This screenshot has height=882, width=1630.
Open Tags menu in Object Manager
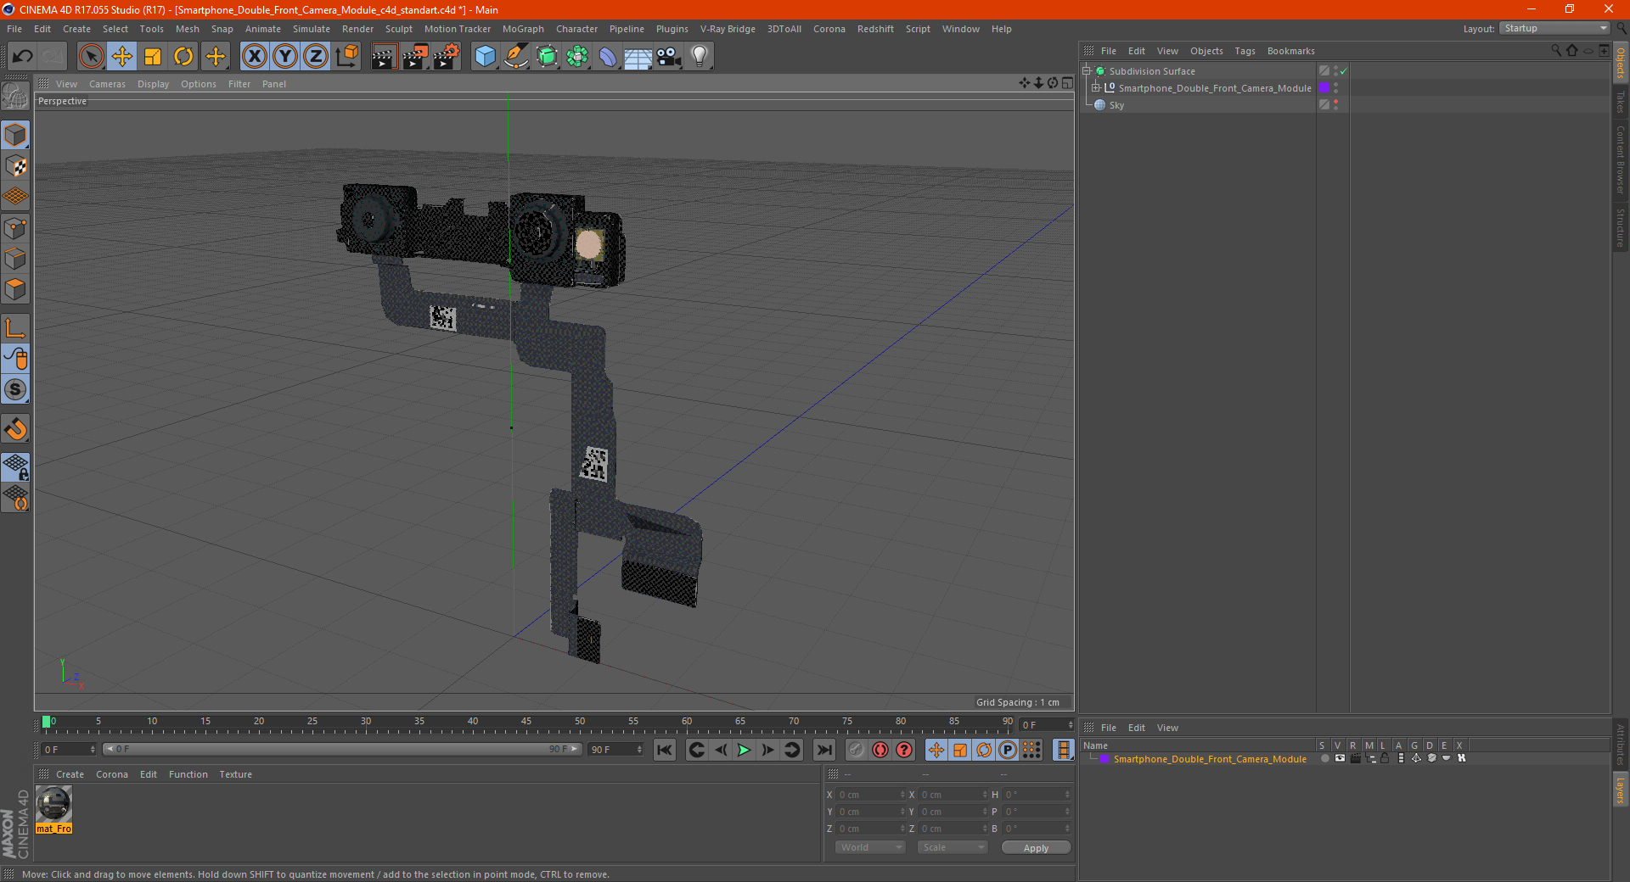[x=1245, y=51]
